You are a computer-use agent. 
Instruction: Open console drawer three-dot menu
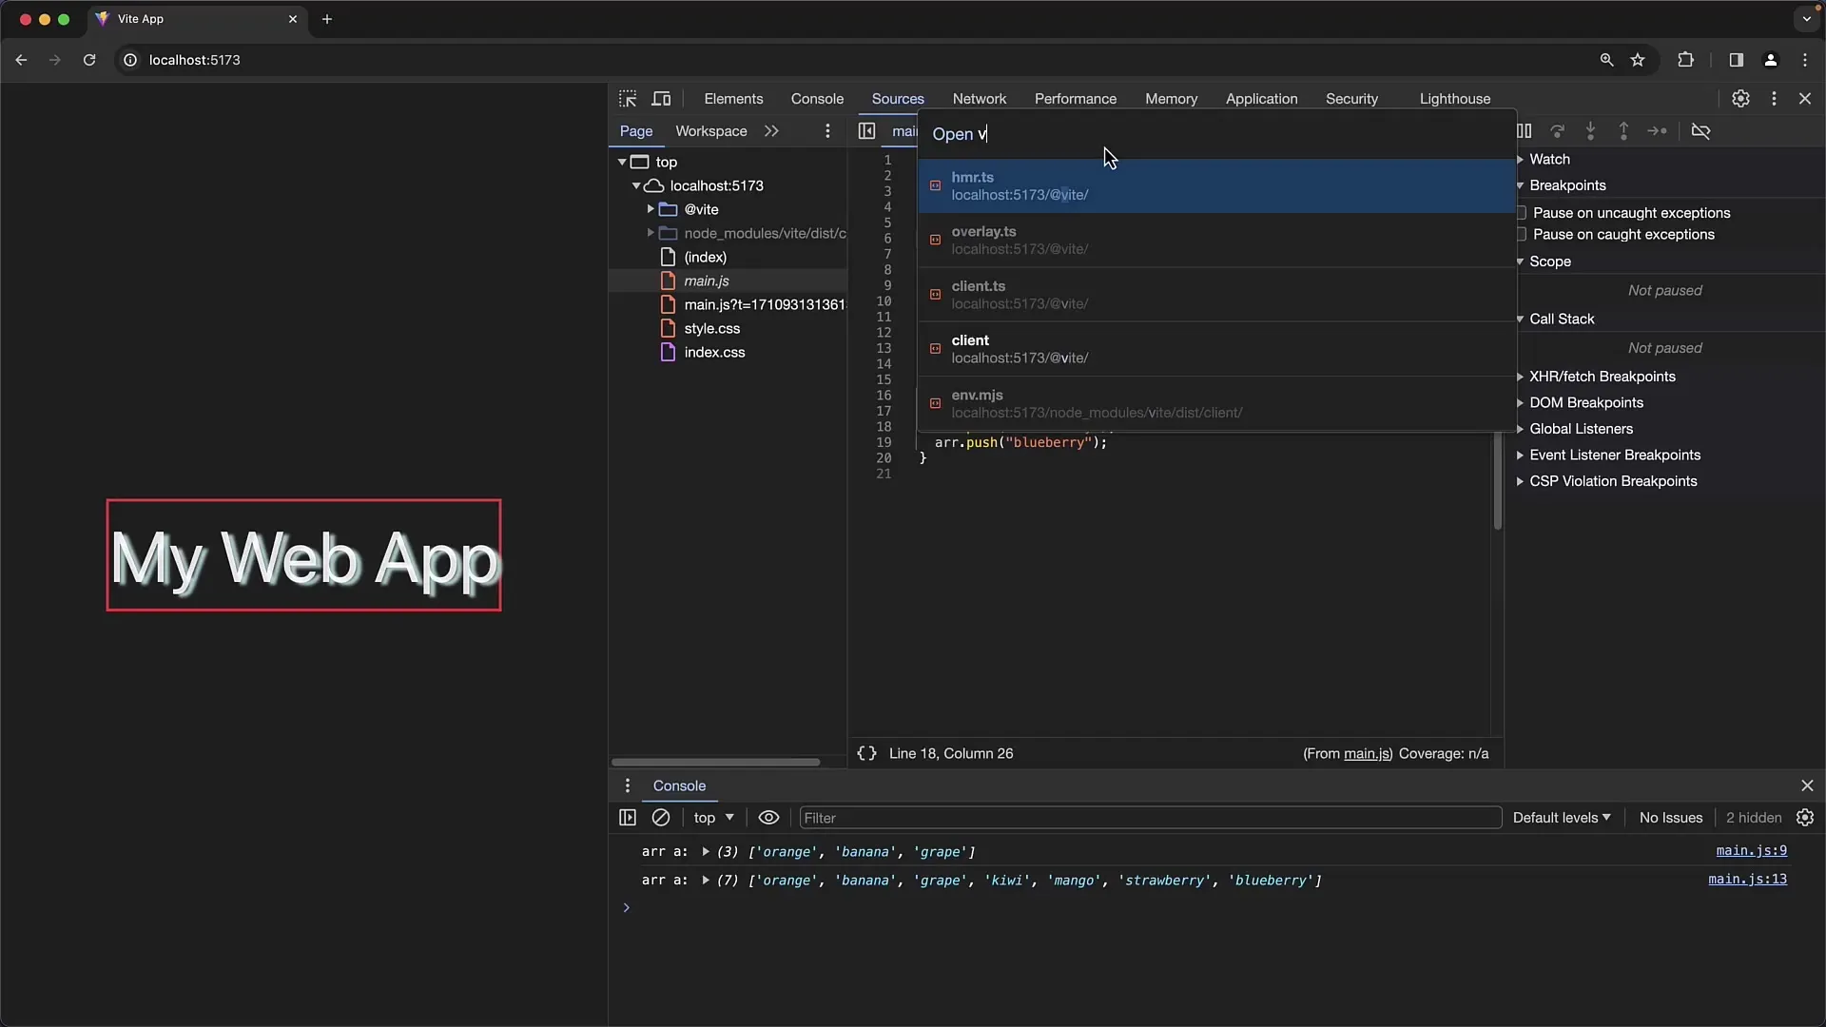pos(627,785)
